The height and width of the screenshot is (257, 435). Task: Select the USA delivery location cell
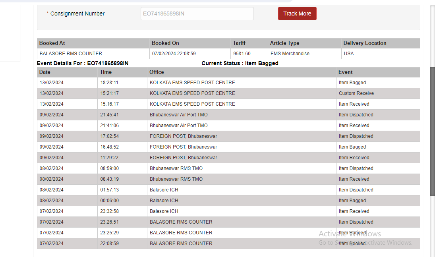[381, 54]
